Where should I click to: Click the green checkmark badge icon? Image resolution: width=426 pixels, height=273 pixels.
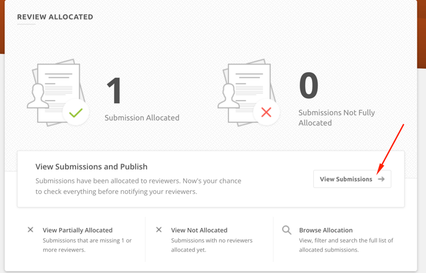coord(76,112)
